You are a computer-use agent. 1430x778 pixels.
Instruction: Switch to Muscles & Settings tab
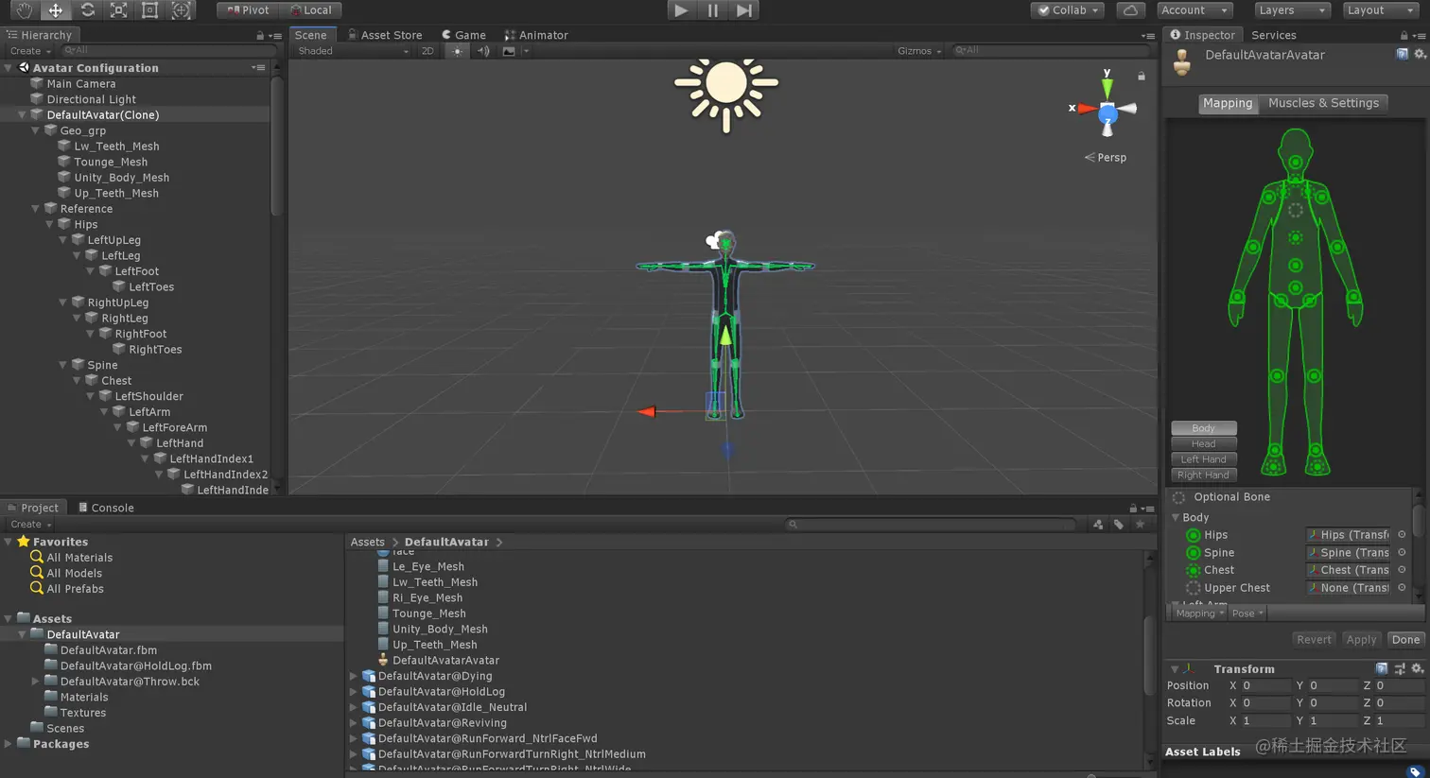click(x=1323, y=103)
